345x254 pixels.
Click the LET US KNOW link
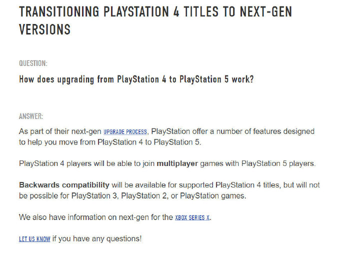[x=34, y=239]
